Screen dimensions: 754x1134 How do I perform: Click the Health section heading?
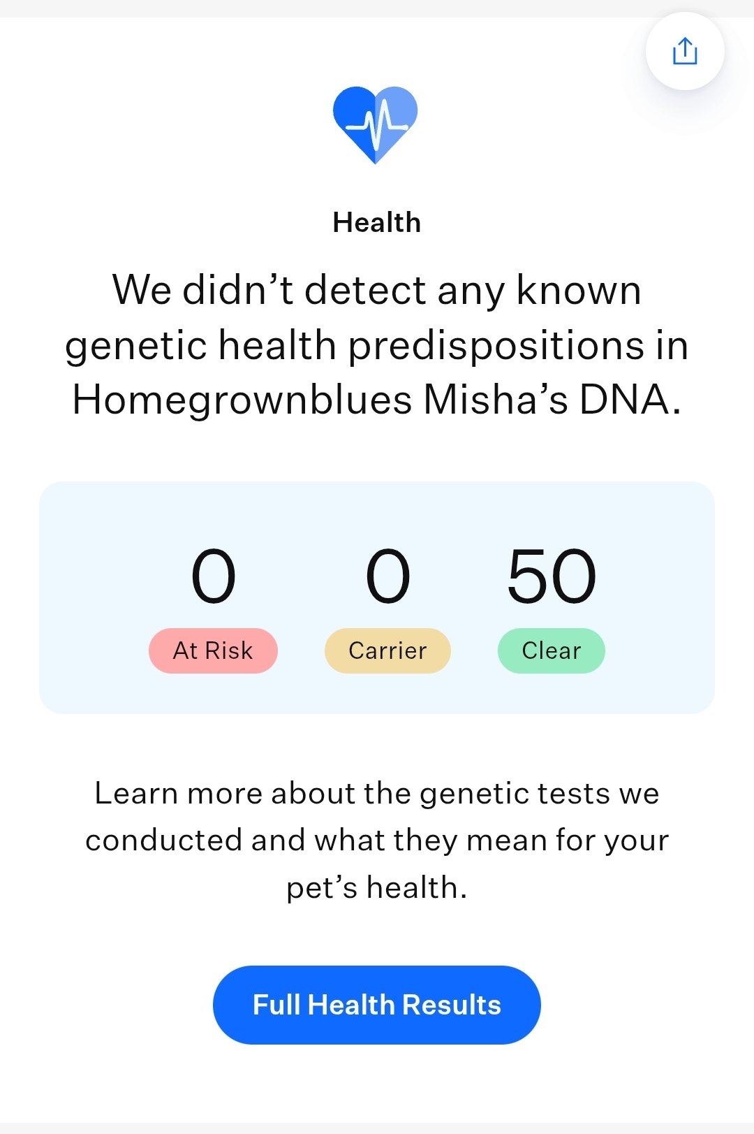(x=376, y=223)
